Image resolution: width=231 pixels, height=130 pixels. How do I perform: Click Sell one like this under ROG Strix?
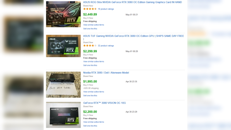point(90,29)
